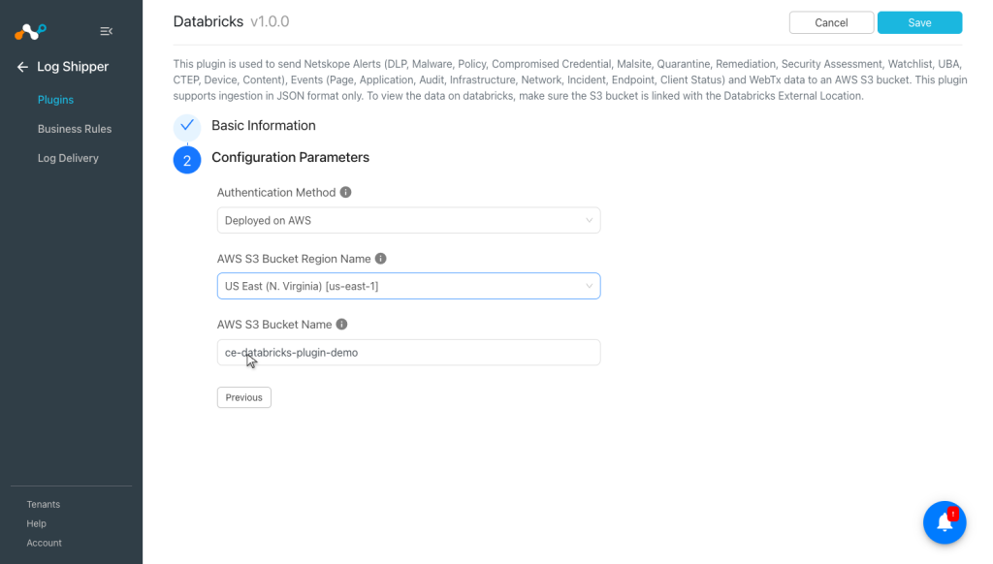Open Business Rules section
The width and height of the screenshot is (993, 564).
click(x=74, y=129)
